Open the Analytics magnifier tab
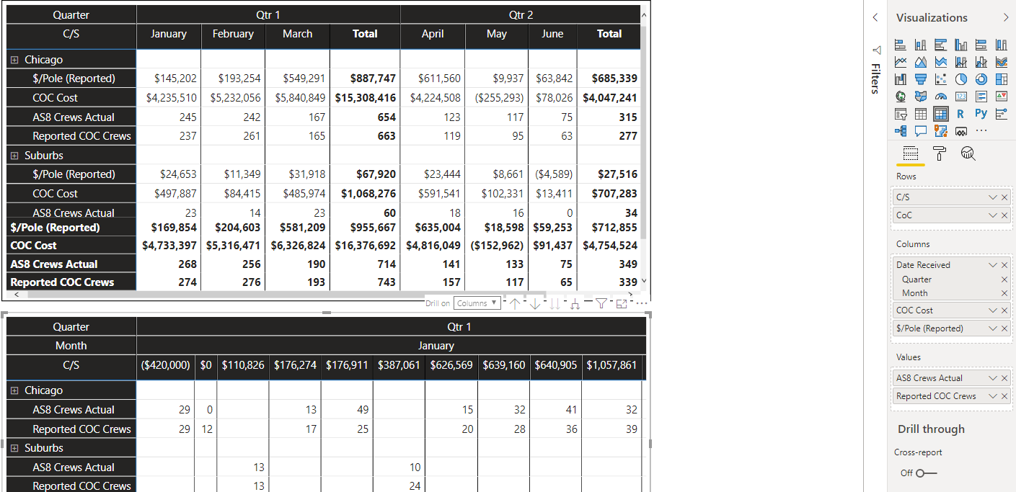1016x492 pixels. tap(968, 153)
